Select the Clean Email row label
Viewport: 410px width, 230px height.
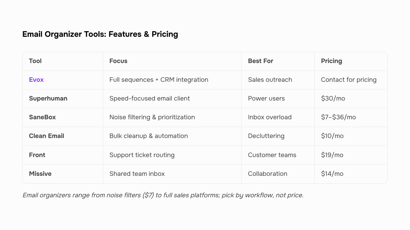pyautogui.click(x=46, y=136)
